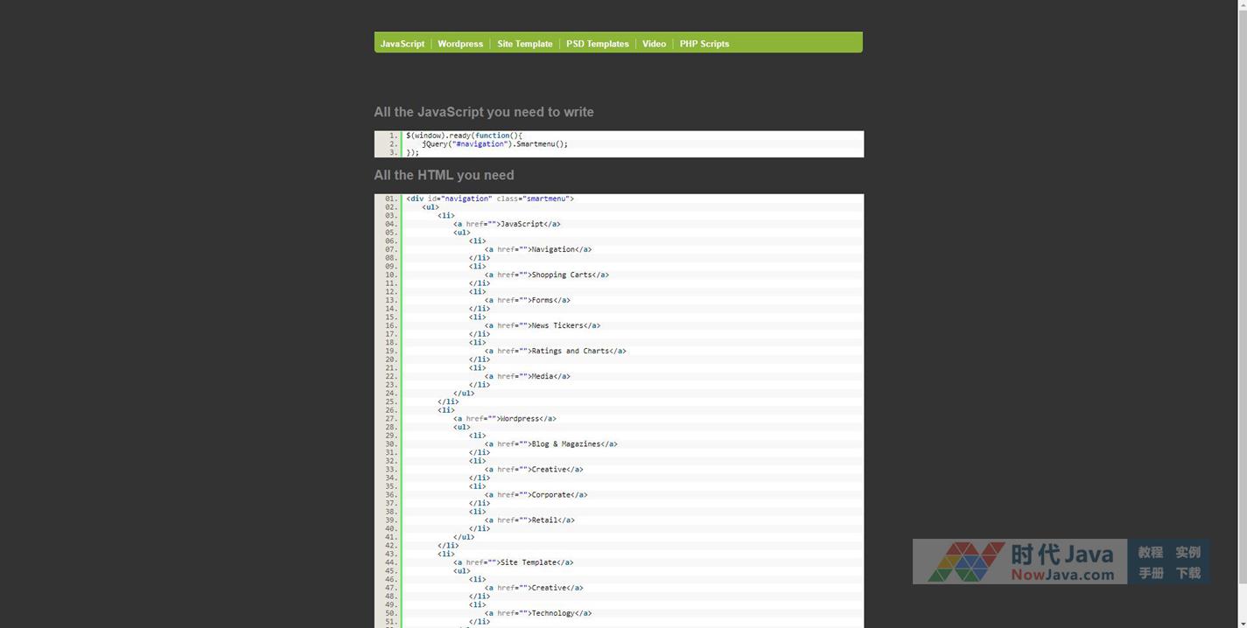Screen dimensions: 1247x628
Task: Click the scrollbar up arrow
Action: (x=1241, y=5)
